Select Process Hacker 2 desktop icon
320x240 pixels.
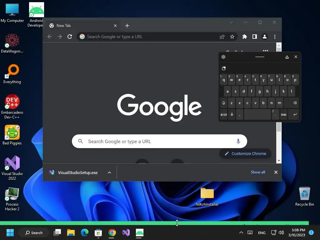(x=12, y=199)
